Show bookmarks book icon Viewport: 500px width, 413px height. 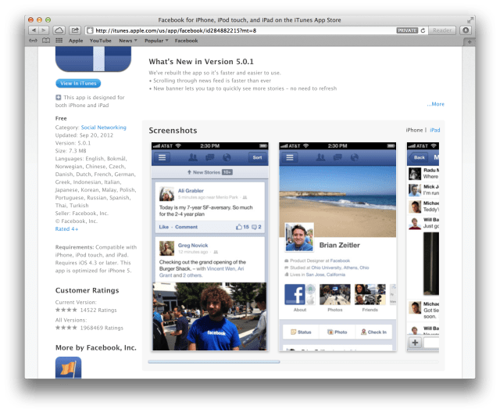coord(46,41)
